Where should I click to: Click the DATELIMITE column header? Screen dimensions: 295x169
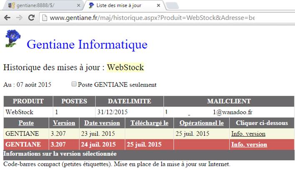[130, 101]
